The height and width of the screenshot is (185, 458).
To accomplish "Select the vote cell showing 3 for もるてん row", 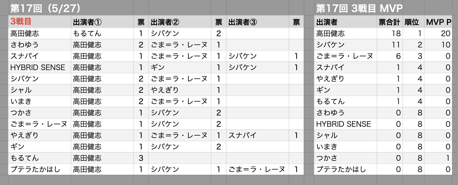I will (141, 158).
